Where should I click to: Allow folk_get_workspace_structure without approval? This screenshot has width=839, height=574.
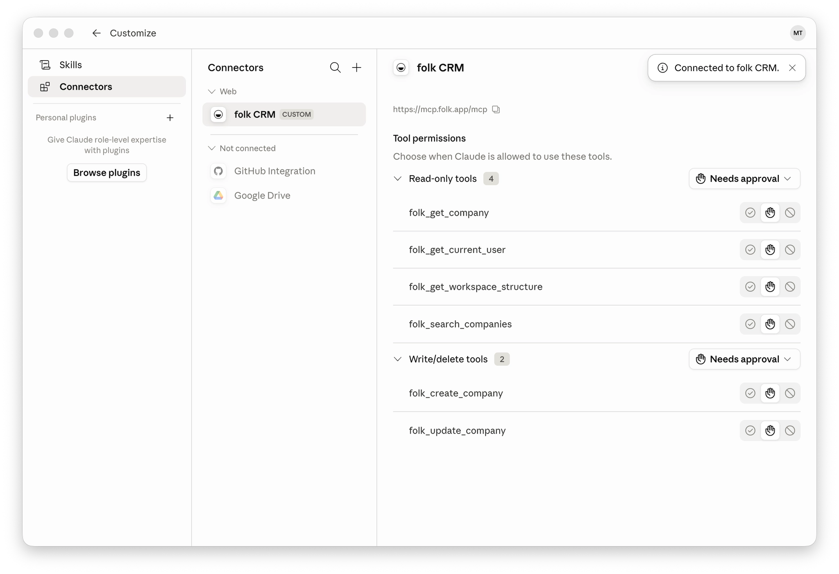(x=750, y=287)
